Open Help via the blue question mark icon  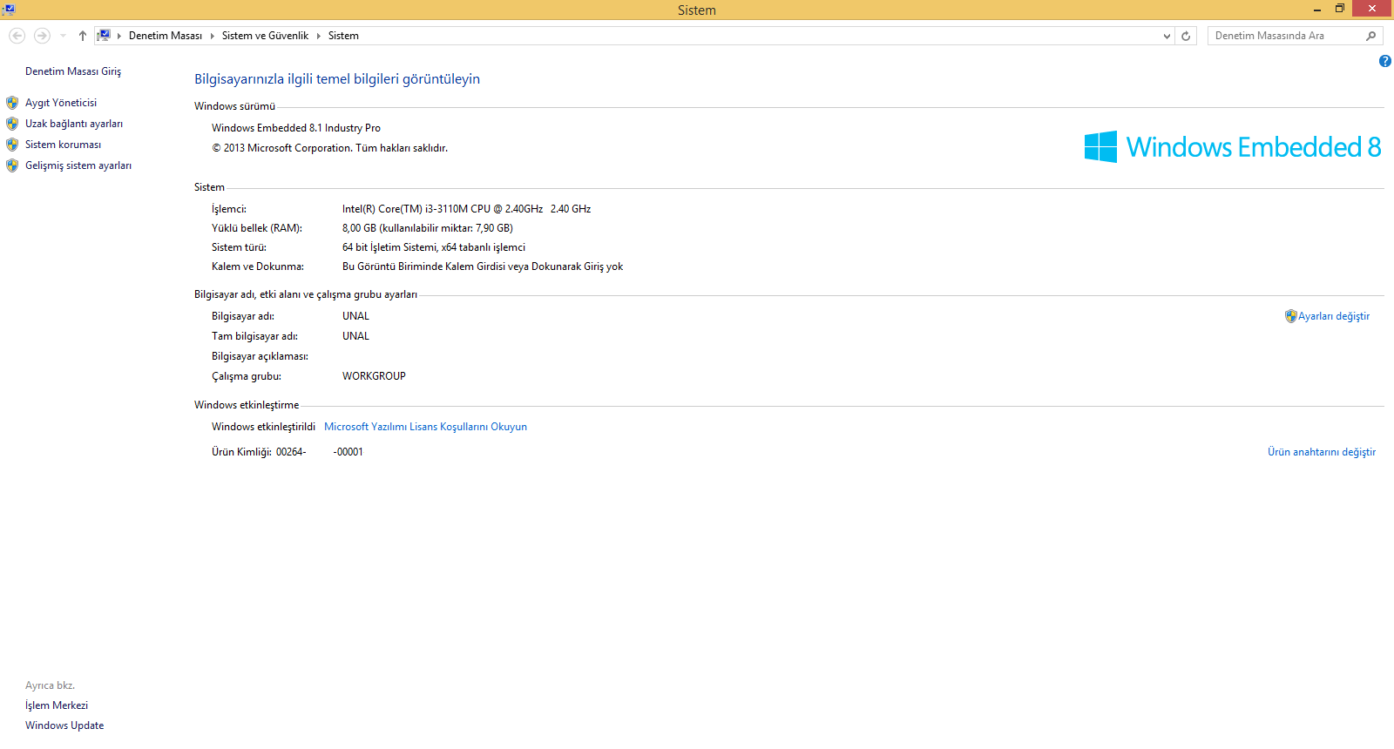coord(1385,61)
